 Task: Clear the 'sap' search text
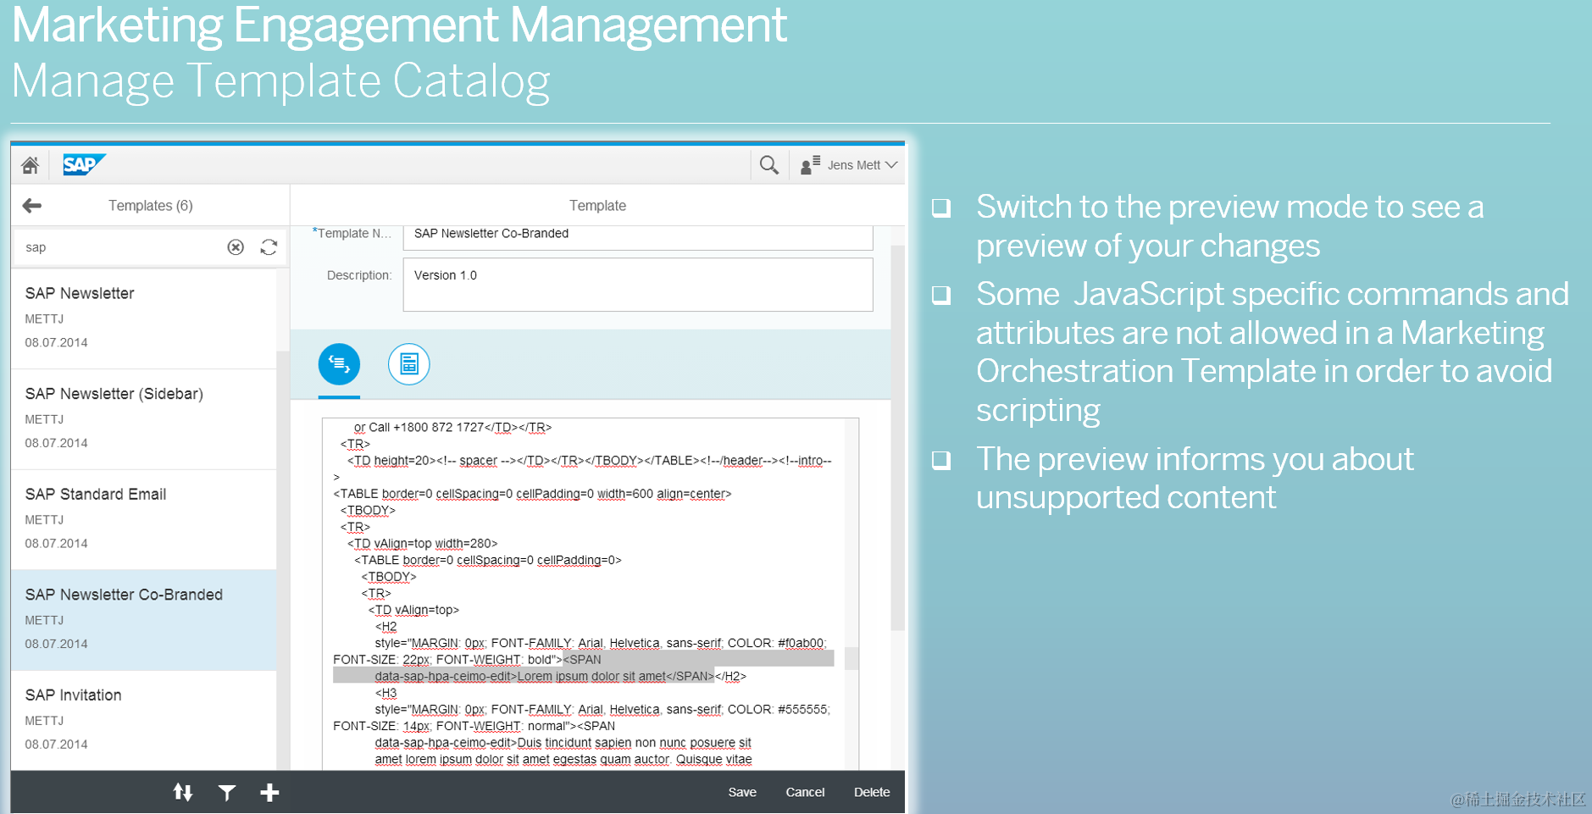[x=235, y=246]
